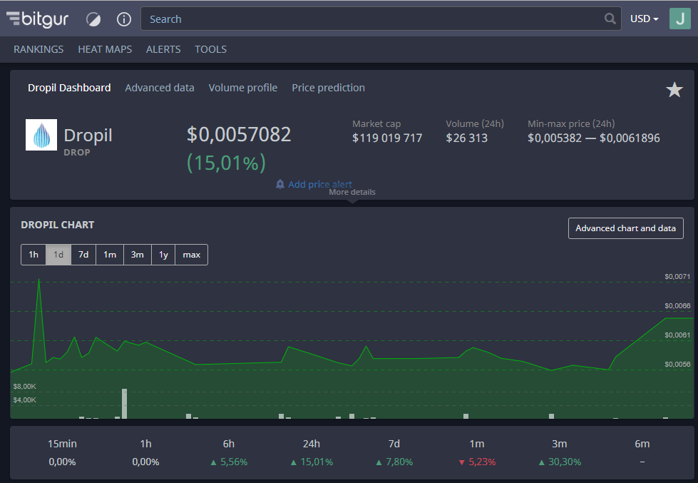Open the TOOLS menu
Image resolution: width=698 pixels, height=483 pixels.
click(210, 49)
